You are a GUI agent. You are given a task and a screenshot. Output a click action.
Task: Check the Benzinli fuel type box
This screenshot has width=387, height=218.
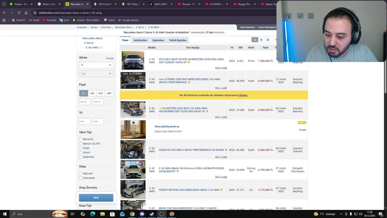(81, 139)
